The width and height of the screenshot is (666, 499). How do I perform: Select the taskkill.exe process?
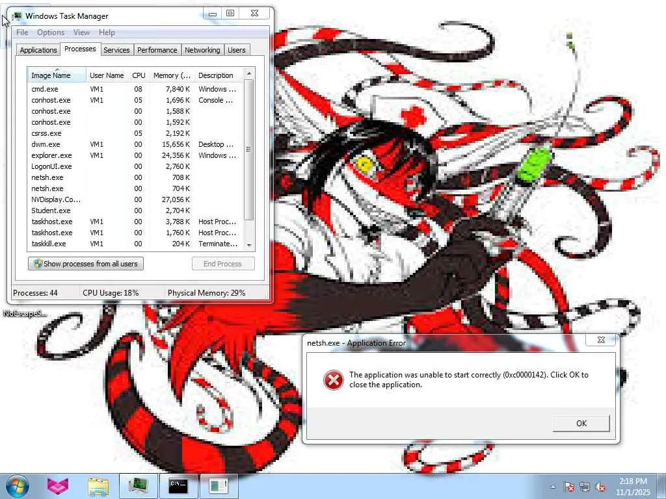coord(135,244)
